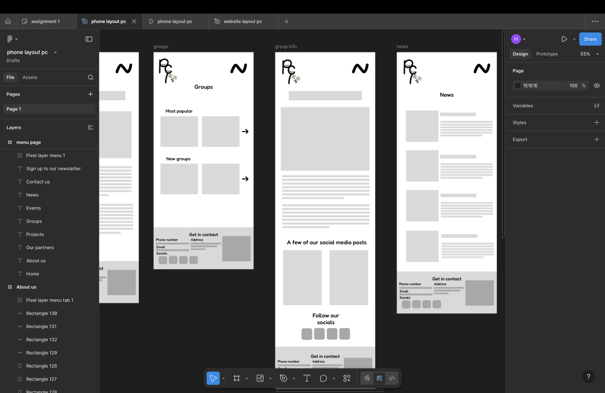Click the blue Share button

(590, 39)
